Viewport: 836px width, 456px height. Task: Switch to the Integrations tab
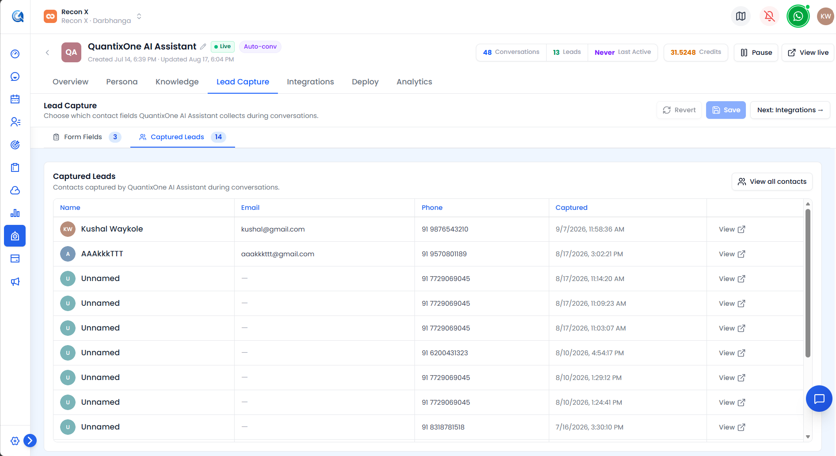pos(310,82)
